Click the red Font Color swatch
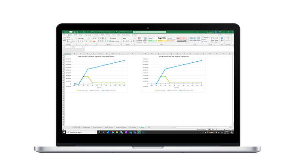 click(94, 41)
